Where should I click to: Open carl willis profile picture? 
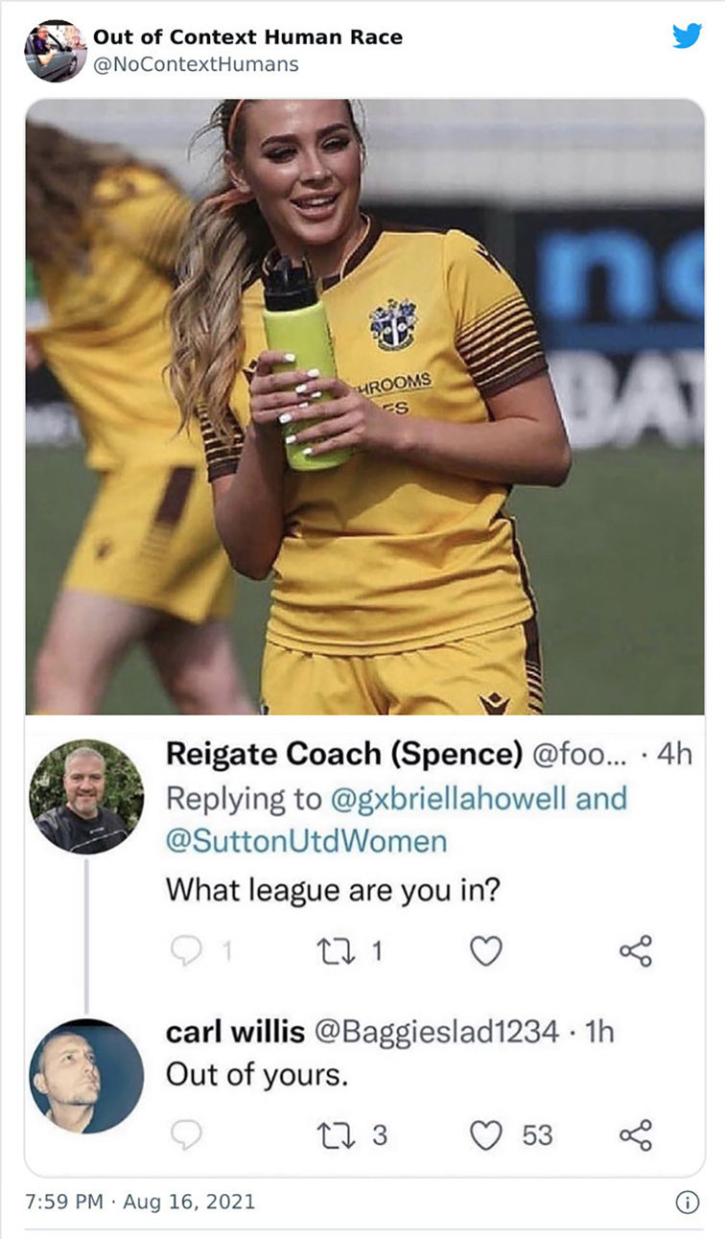click(86, 1076)
